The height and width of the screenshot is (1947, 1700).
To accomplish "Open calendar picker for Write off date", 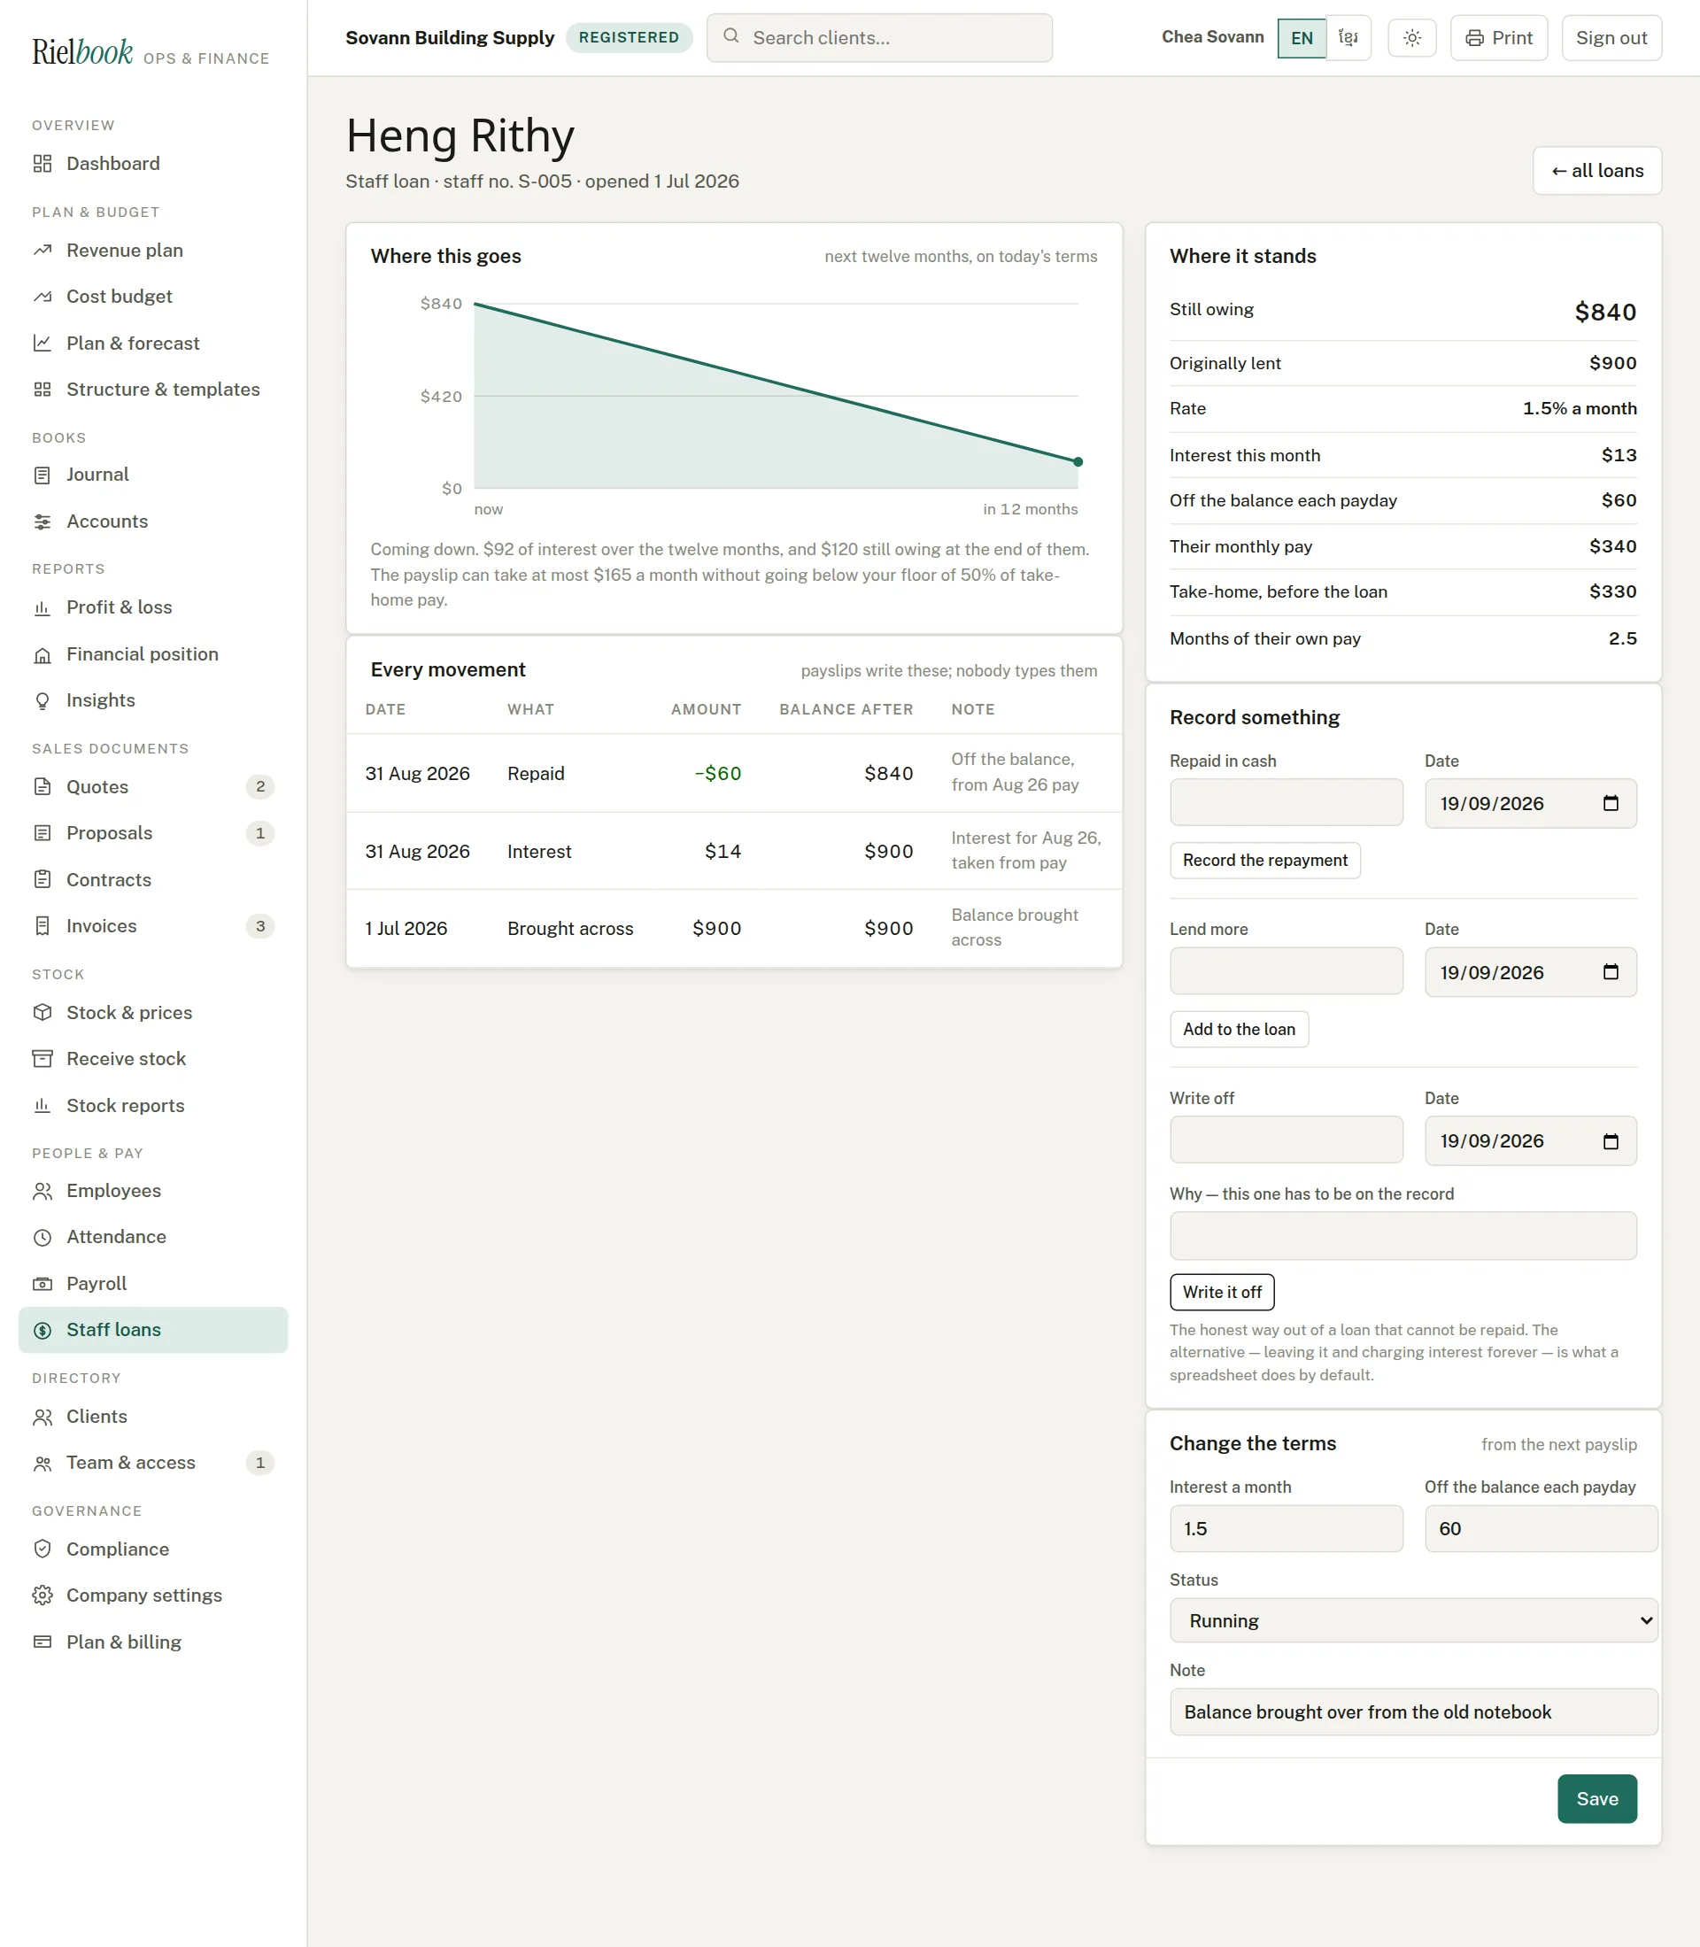I will point(1610,1140).
